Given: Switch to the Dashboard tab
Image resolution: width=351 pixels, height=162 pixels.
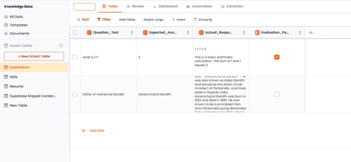Looking at the screenshot, I should click(x=165, y=6).
